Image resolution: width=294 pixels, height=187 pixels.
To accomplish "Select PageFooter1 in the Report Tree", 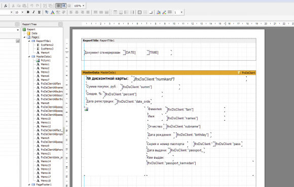I will coord(44,184).
